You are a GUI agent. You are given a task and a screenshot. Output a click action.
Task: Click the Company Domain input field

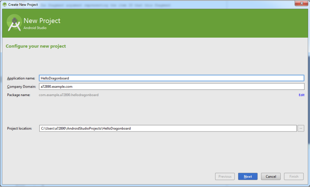point(171,87)
